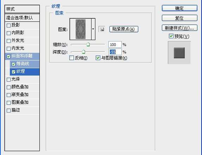This screenshot has height=155, width=202.
Task: Click the 确定 OK button
Action: [179, 8]
